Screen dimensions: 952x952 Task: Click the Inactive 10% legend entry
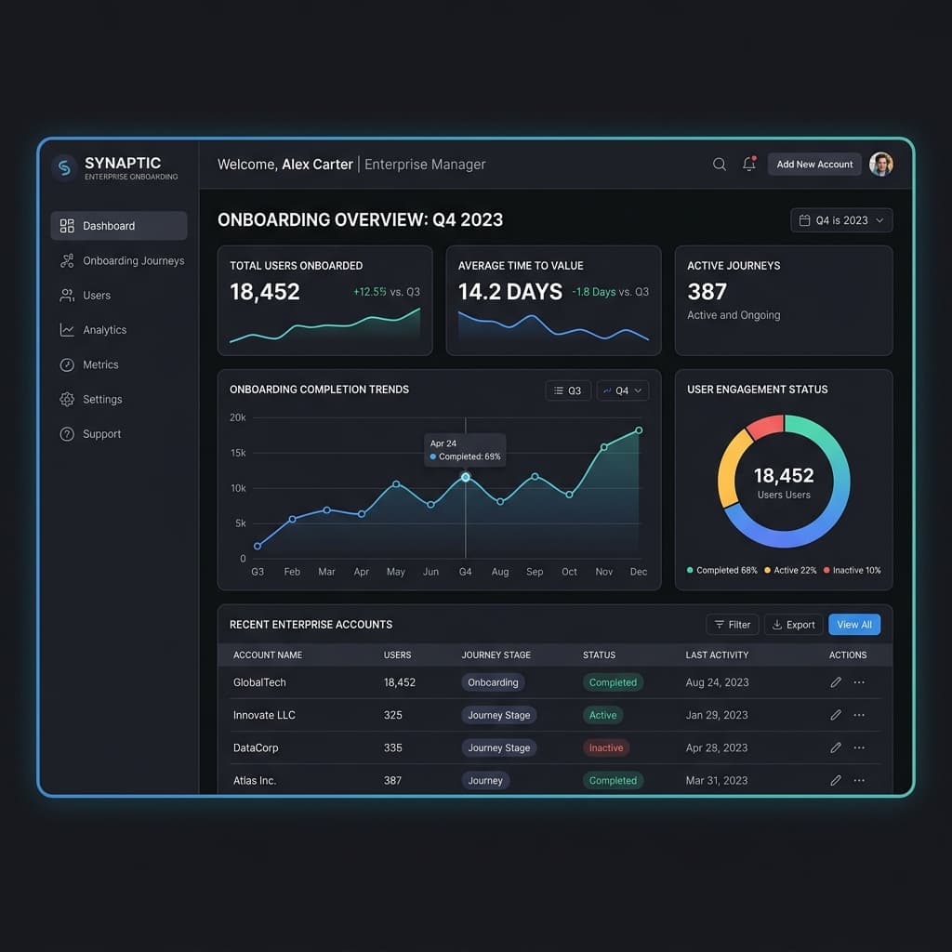[852, 570]
